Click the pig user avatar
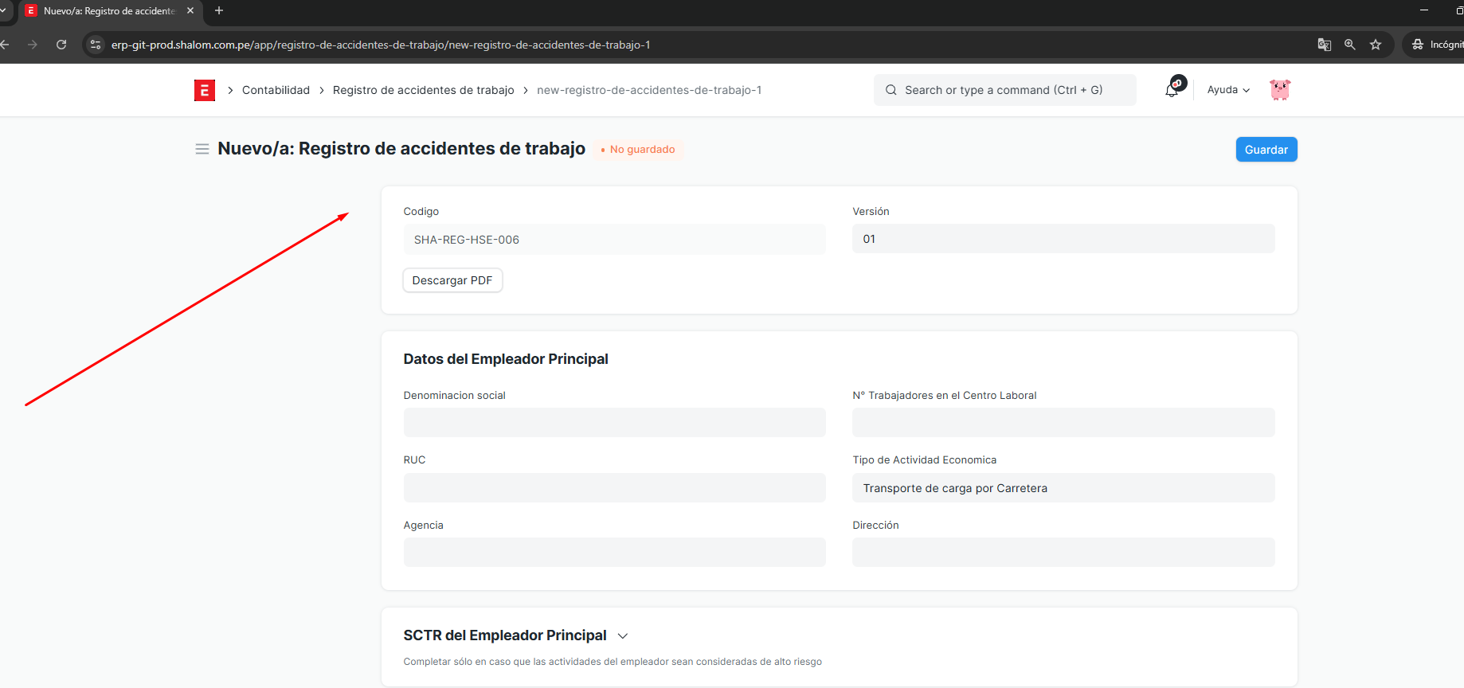This screenshot has height=688, width=1464. 1279,90
